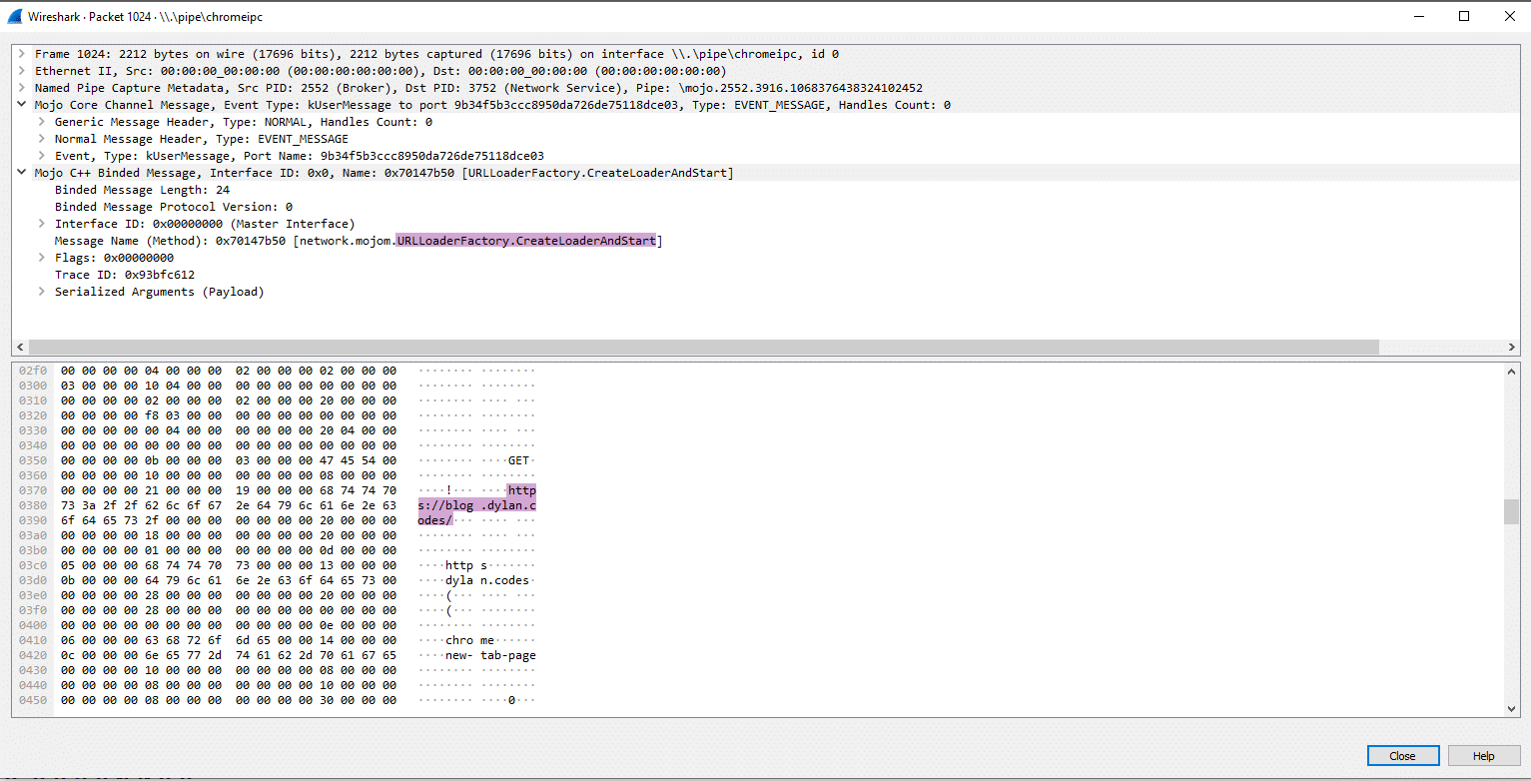
Task: Expand the Ethernet II section
Action: (20, 70)
